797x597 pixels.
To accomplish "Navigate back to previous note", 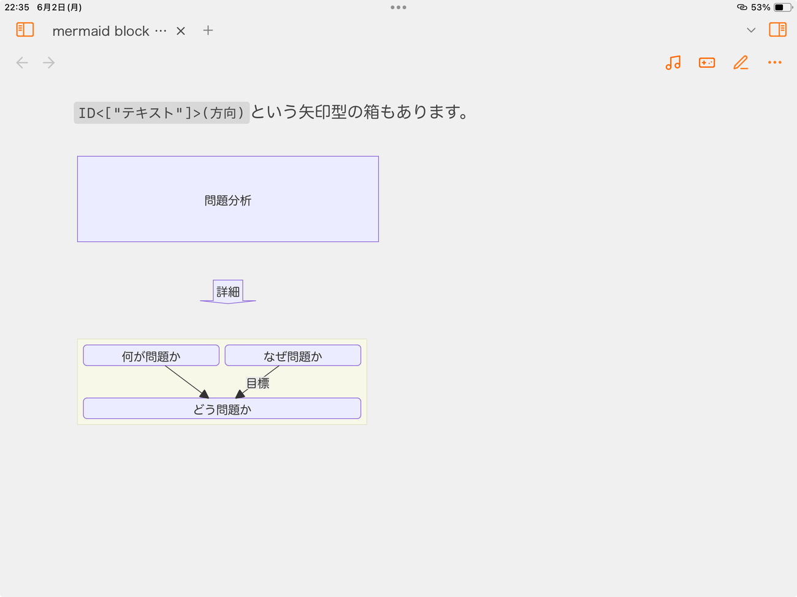I will click(x=22, y=62).
